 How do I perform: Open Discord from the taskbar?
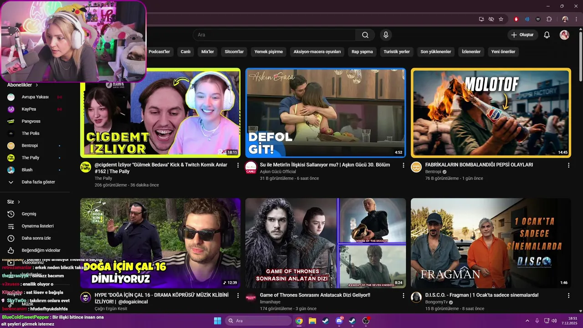[x=339, y=321]
